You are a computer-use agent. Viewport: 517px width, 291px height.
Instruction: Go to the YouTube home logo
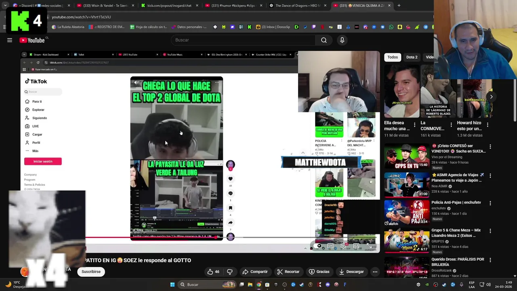(x=32, y=40)
